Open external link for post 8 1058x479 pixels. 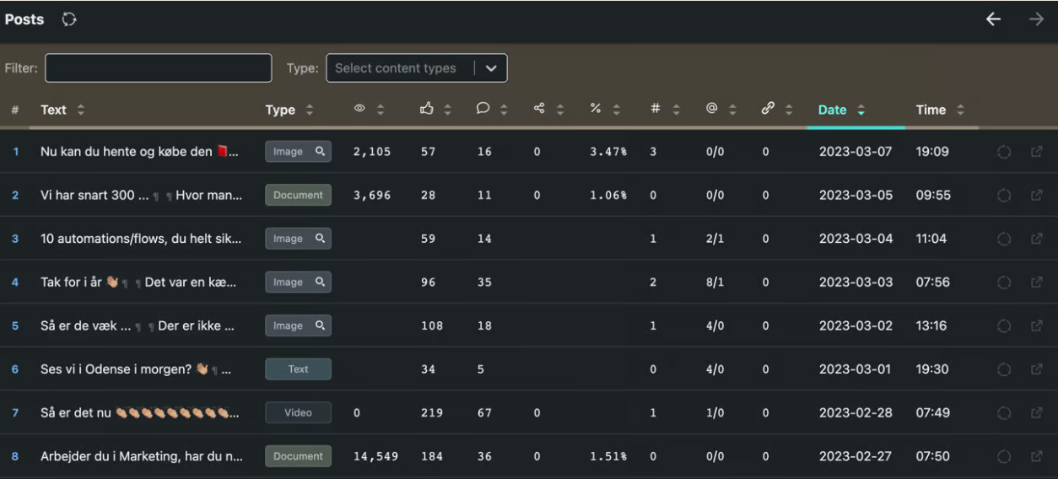pos(1036,456)
